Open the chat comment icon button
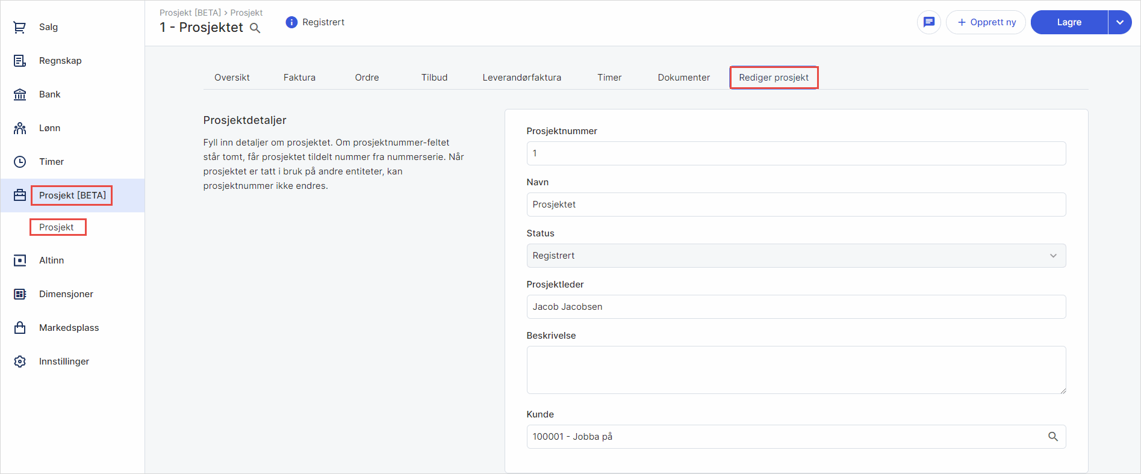Screen dimensions: 1141x474 pyautogui.click(x=928, y=22)
